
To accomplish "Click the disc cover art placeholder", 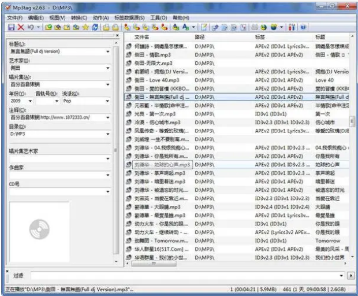I will [39, 229].
